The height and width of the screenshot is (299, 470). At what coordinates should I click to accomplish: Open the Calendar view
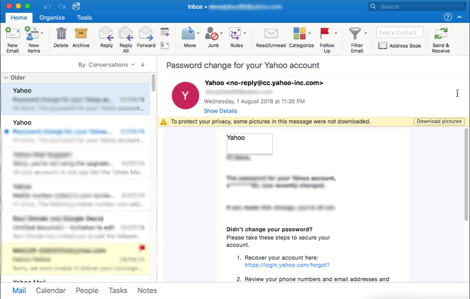click(x=50, y=290)
